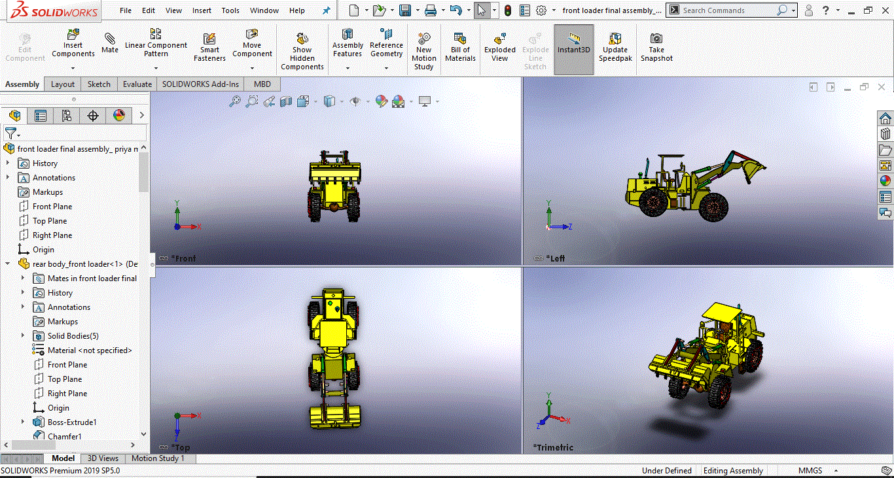Switch to the MBD tab
This screenshot has height=478, width=894.
coord(262,84)
